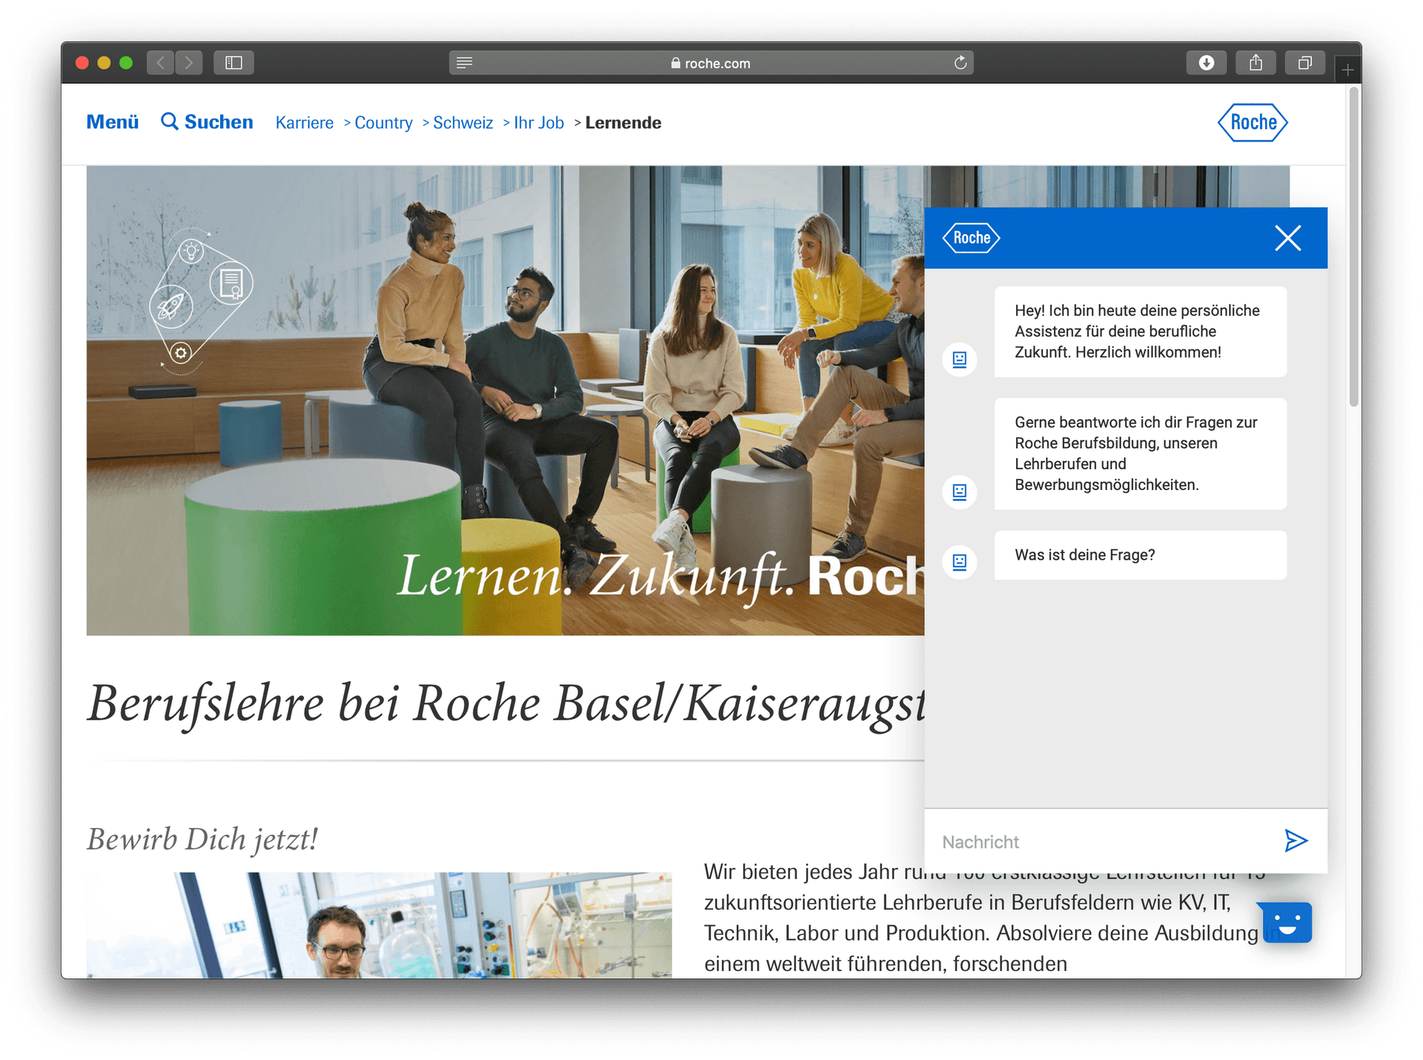Close the chatbot with the X

coord(1288,238)
